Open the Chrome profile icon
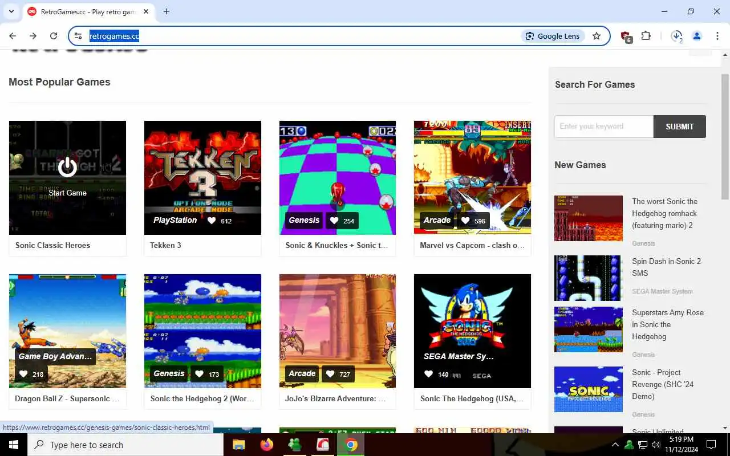 (697, 36)
